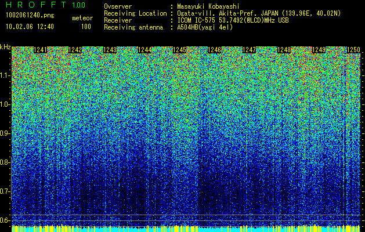Click the 0.7 frequency axis label

pos(5,191)
